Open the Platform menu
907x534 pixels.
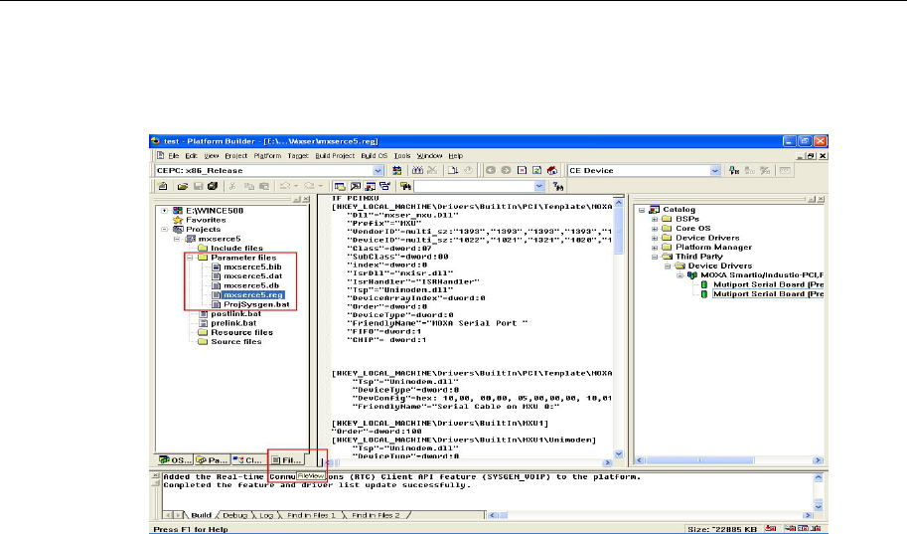pos(266,156)
